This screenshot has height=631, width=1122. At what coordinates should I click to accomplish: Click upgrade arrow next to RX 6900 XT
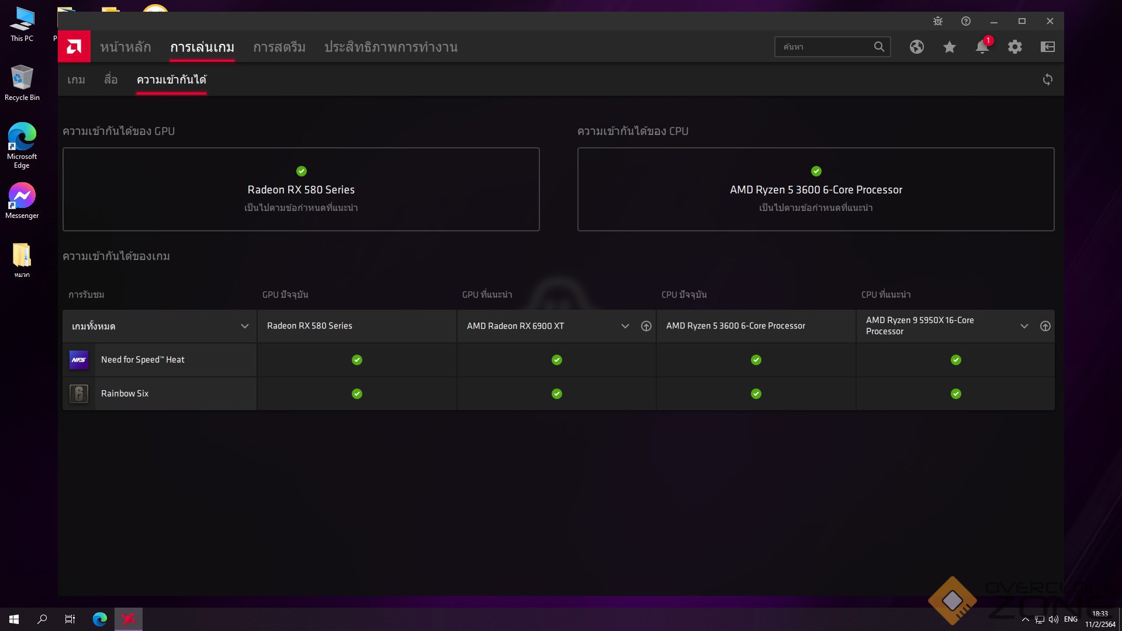pos(646,326)
